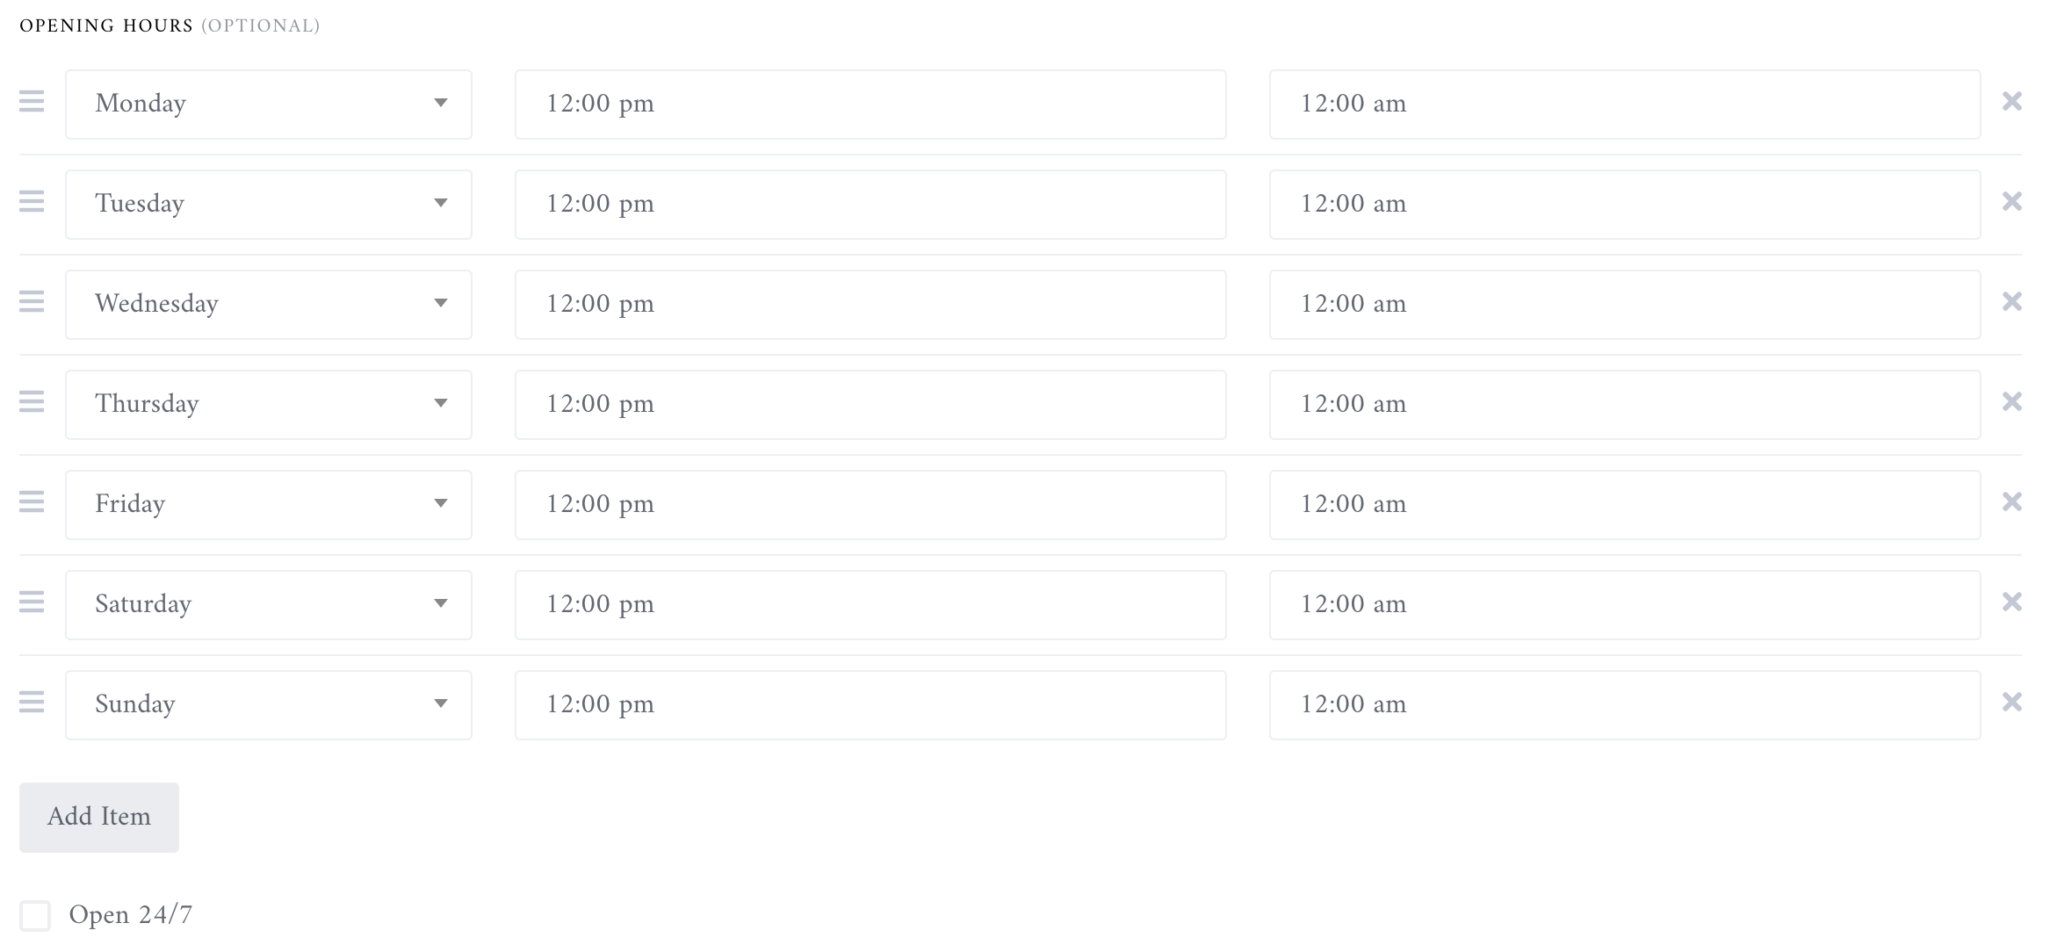The height and width of the screenshot is (952, 2050).
Task: Delete the Sunday row
Action: (2011, 703)
